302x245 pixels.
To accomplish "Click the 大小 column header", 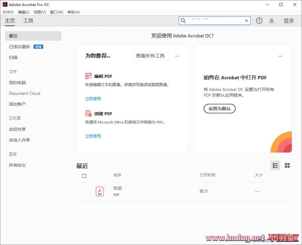I will pos(259,175).
